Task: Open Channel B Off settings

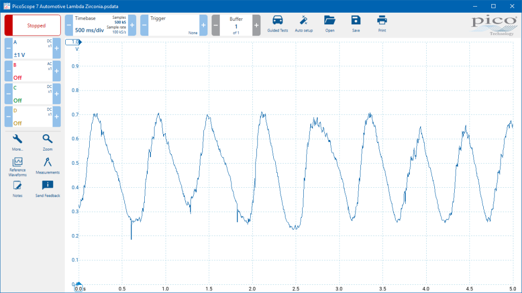Action: pos(33,71)
